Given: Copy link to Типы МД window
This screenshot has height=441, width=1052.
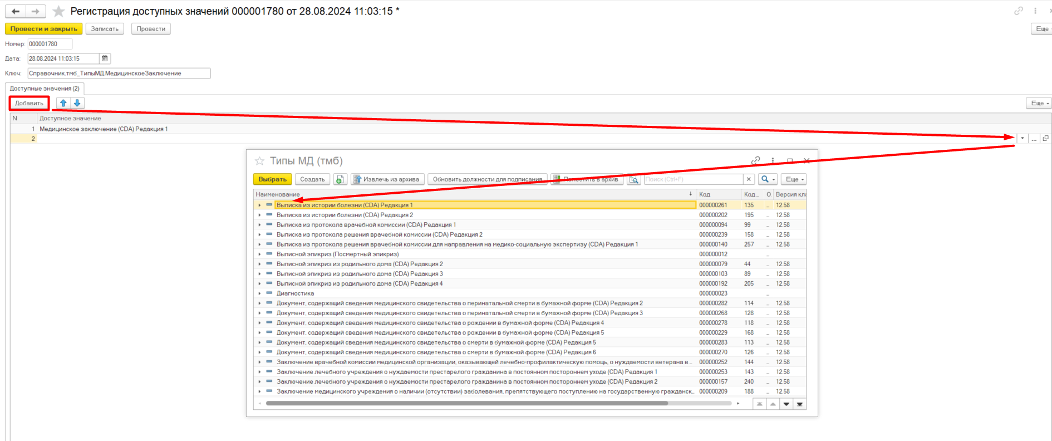Looking at the screenshot, I should pyautogui.click(x=755, y=161).
